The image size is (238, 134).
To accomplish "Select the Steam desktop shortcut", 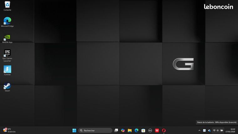I will [7, 87].
